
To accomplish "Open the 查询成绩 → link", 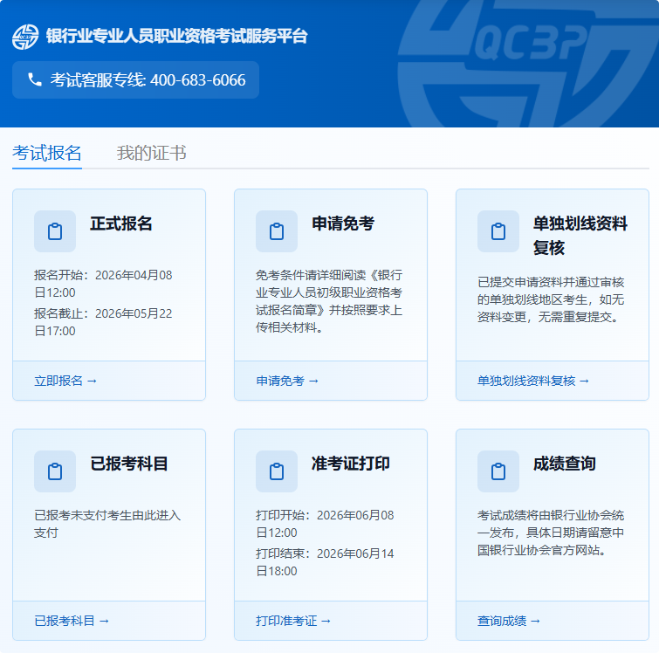I will point(509,621).
